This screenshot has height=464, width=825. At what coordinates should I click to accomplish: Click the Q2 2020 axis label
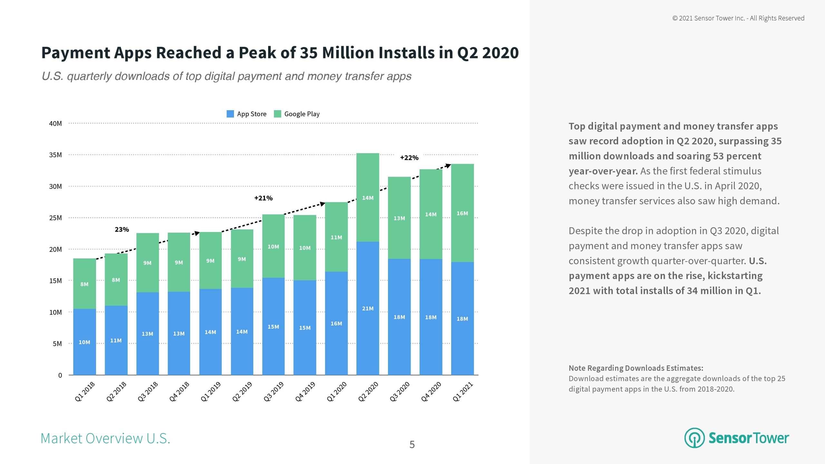[x=368, y=391]
